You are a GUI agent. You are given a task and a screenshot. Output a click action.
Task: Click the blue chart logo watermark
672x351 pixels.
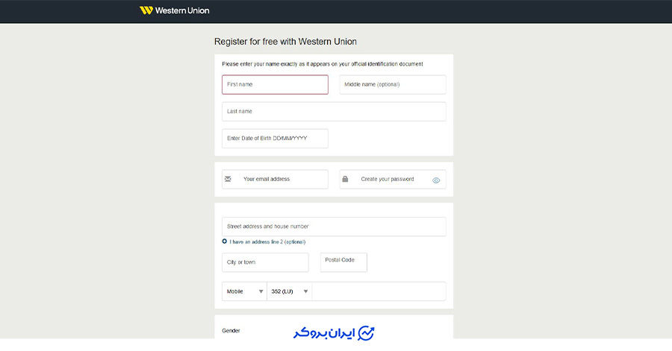[x=366, y=333]
